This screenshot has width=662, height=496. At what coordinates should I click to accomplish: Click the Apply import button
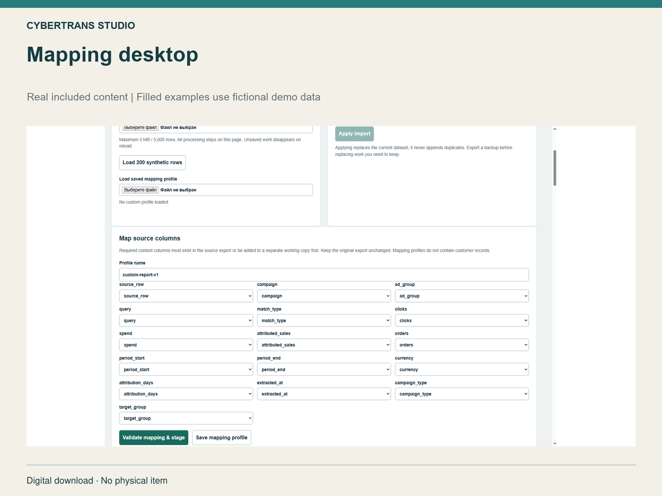pos(355,134)
